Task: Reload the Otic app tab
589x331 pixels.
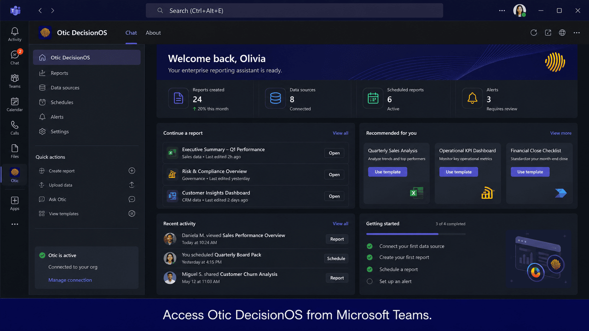Action: coord(534,33)
